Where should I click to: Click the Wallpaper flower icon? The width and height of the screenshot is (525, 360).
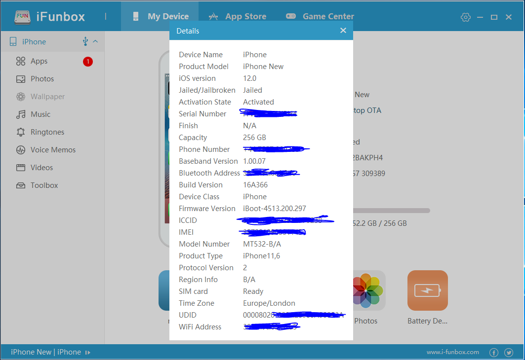coord(21,97)
